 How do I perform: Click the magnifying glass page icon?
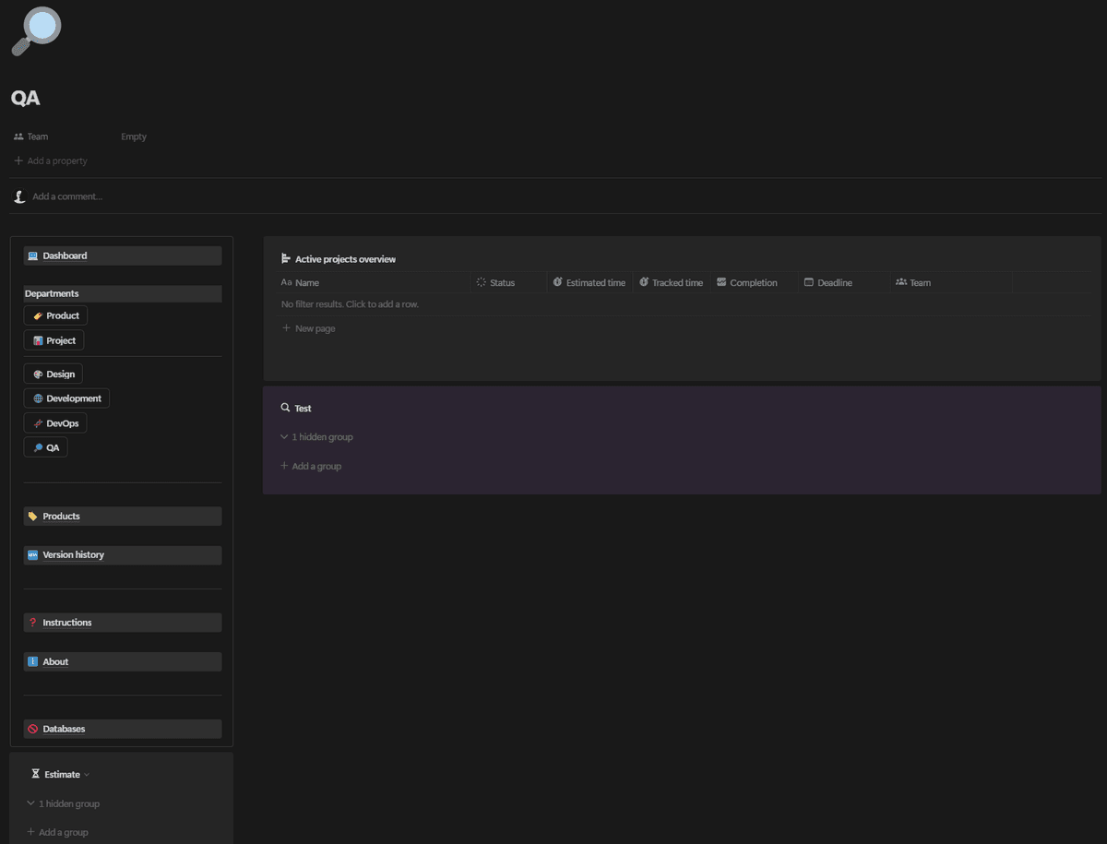tap(35, 31)
